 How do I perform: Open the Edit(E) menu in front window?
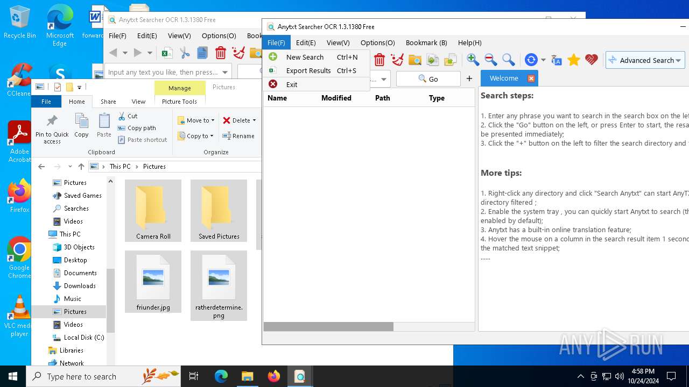(x=306, y=42)
